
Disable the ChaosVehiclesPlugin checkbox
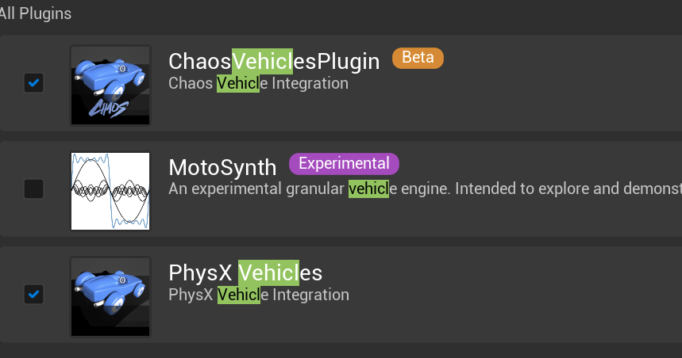coord(33,82)
